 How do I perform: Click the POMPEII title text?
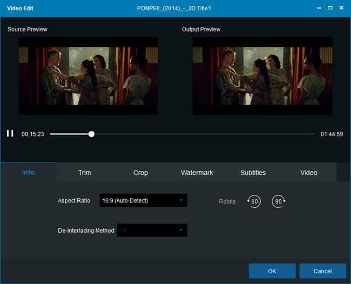pos(174,8)
